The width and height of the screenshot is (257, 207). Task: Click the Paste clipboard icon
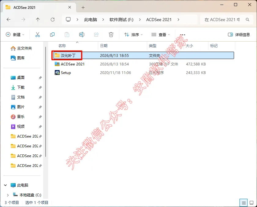[67, 35]
